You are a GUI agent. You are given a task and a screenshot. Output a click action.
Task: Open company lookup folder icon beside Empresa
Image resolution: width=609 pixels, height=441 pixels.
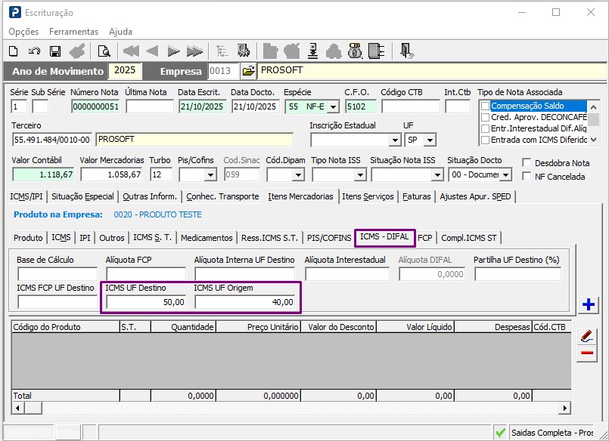248,71
